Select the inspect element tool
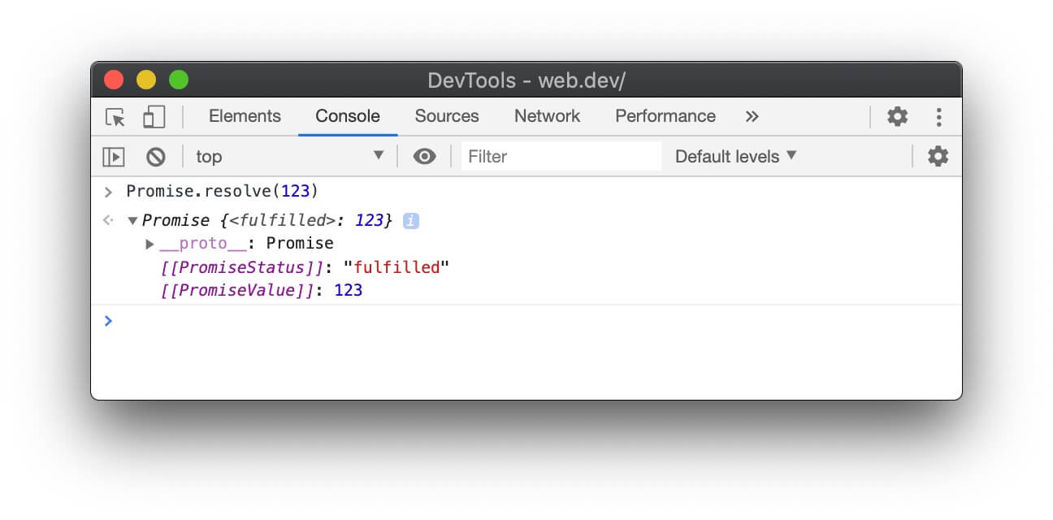Image resolution: width=1053 pixels, height=520 pixels. point(116,116)
